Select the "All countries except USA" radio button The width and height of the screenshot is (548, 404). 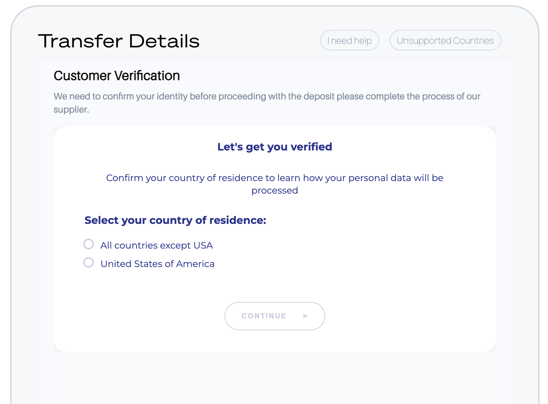click(89, 244)
